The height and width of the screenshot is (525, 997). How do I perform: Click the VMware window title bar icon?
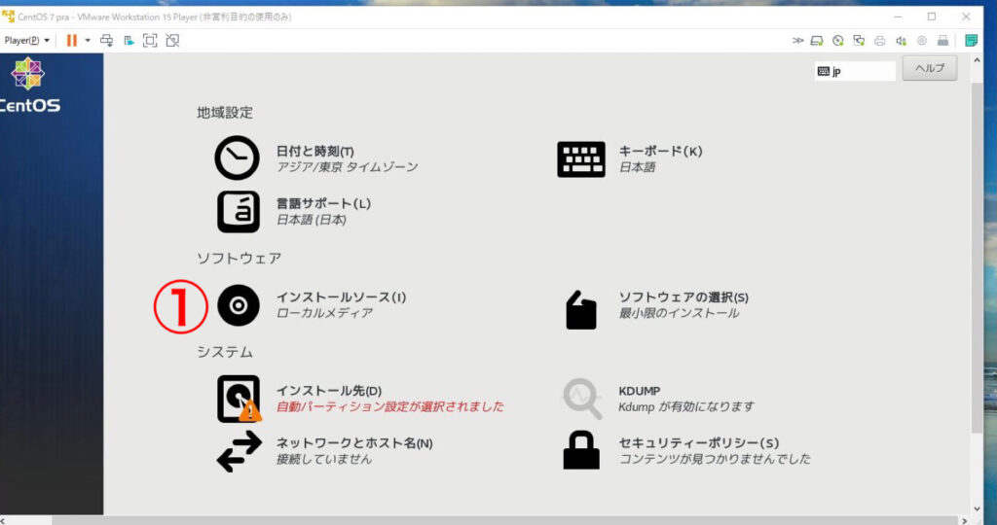8,17
